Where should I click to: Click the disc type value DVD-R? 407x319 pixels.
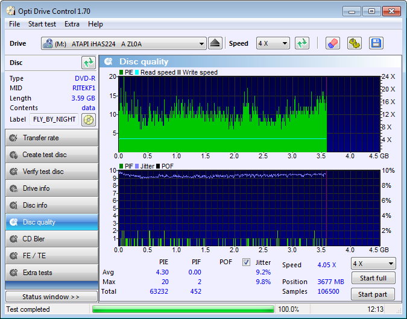(x=85, y=78)
